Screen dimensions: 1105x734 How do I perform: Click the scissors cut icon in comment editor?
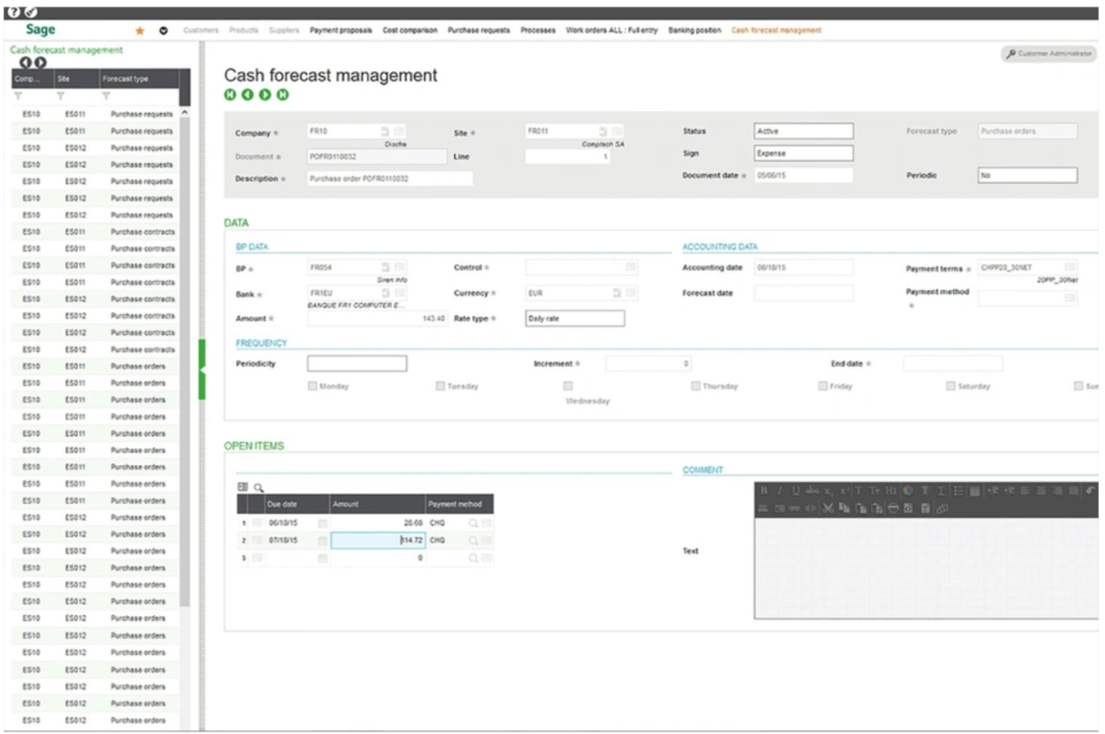(x=828, y=507)
